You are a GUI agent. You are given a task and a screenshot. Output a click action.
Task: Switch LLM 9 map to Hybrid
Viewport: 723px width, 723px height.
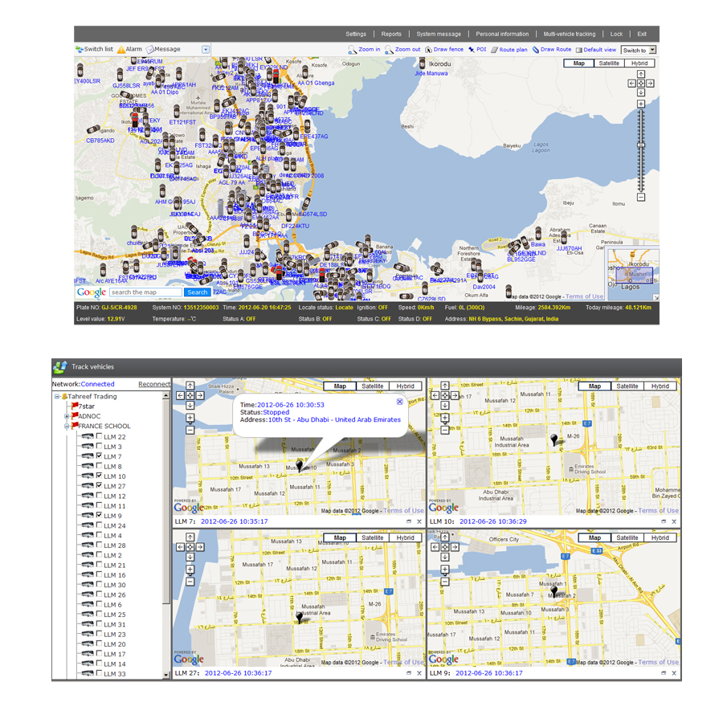660,537
